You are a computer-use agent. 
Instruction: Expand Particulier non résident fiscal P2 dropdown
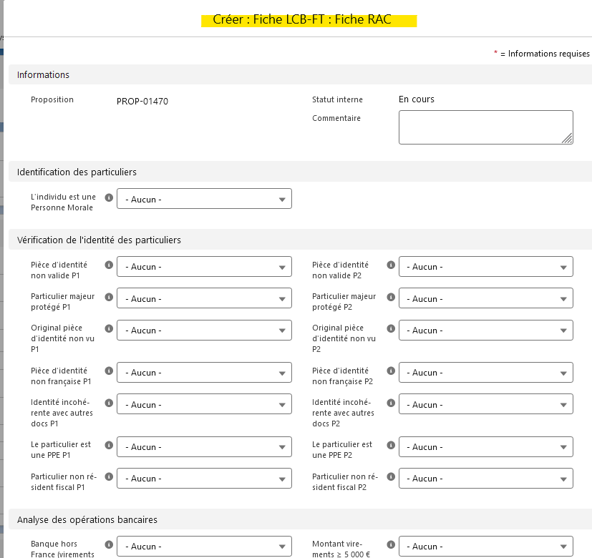(x=485, y=479)
